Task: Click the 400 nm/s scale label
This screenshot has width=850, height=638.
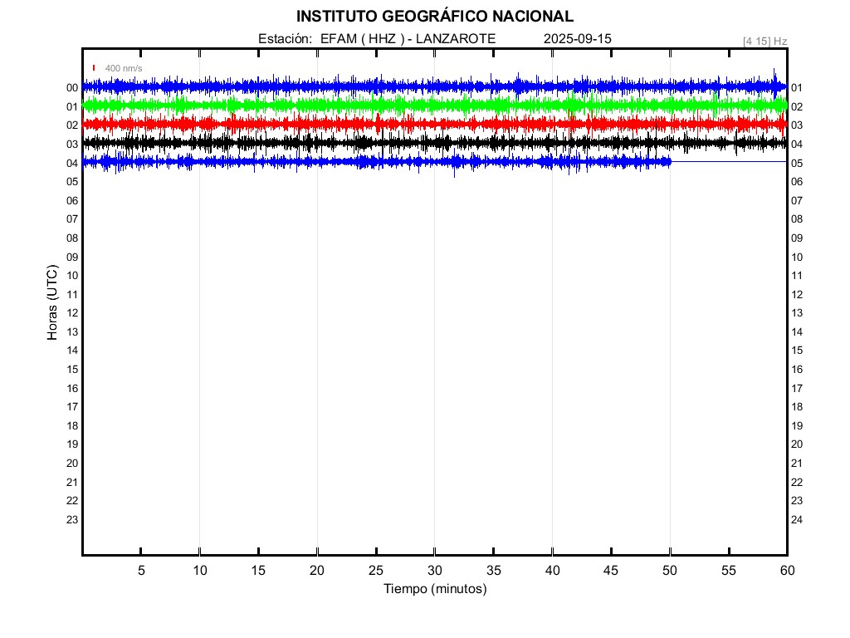Action: coord(124,68)
